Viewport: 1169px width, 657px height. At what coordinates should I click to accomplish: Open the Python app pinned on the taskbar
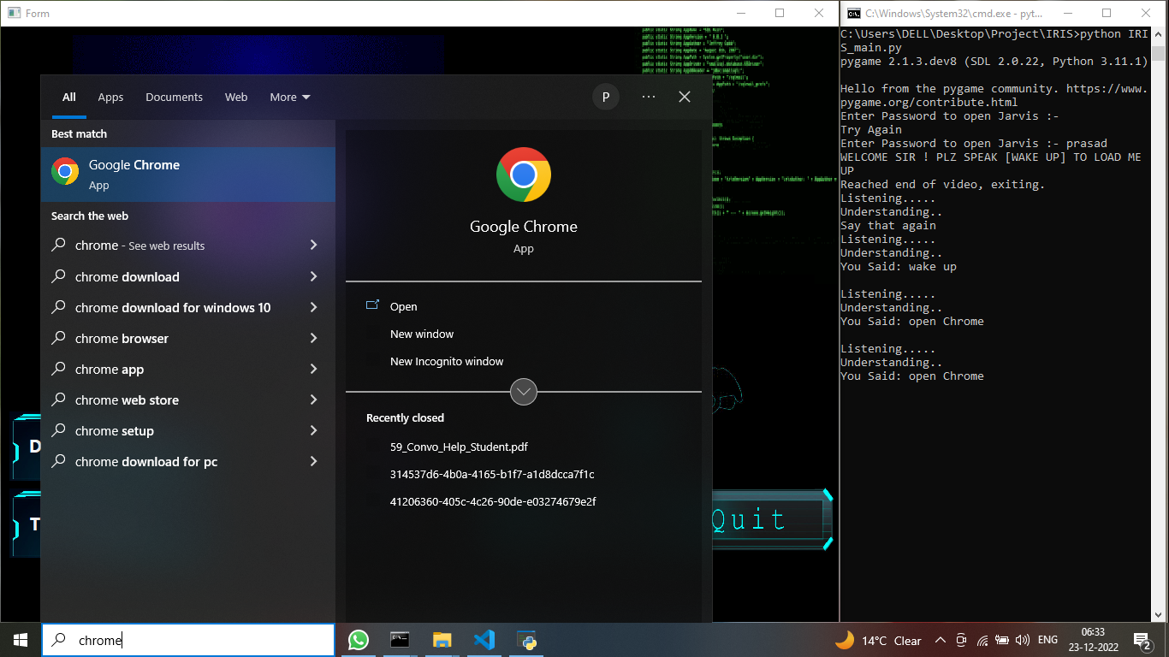coord(526,640)
